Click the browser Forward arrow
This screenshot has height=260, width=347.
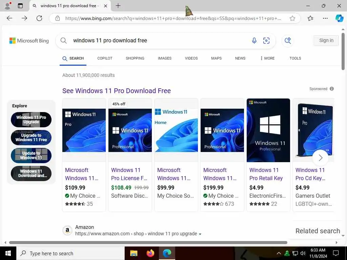[x=24, y=18]
